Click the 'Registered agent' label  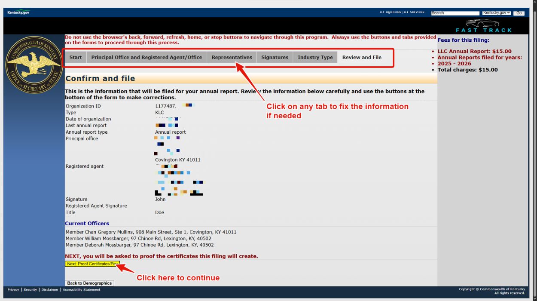click(x=85, y=166)
